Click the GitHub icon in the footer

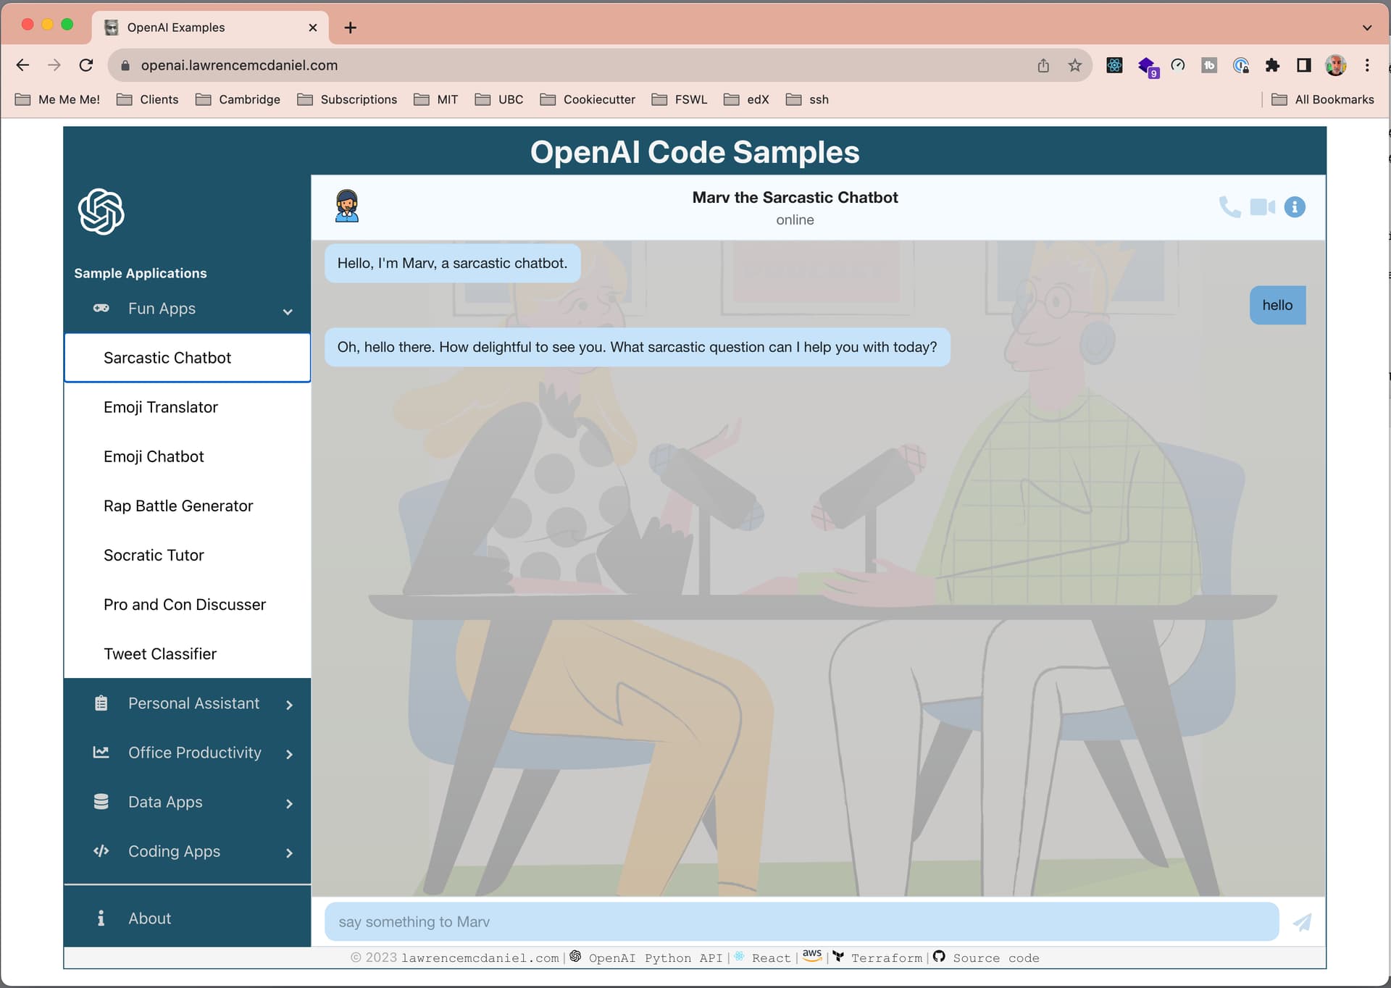tap(940, 957)
